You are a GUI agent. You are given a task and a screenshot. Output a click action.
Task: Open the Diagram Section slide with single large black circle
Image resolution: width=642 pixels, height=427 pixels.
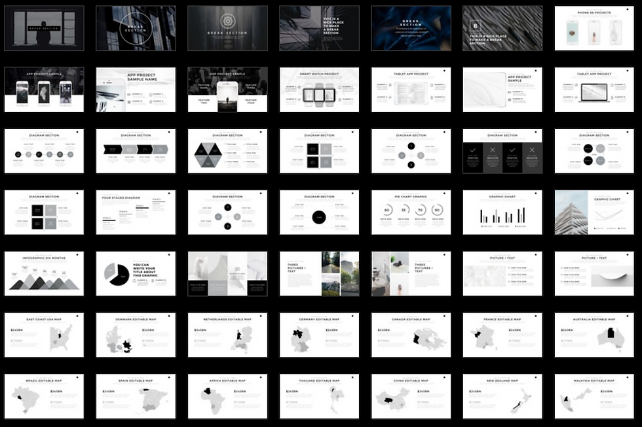320,213
